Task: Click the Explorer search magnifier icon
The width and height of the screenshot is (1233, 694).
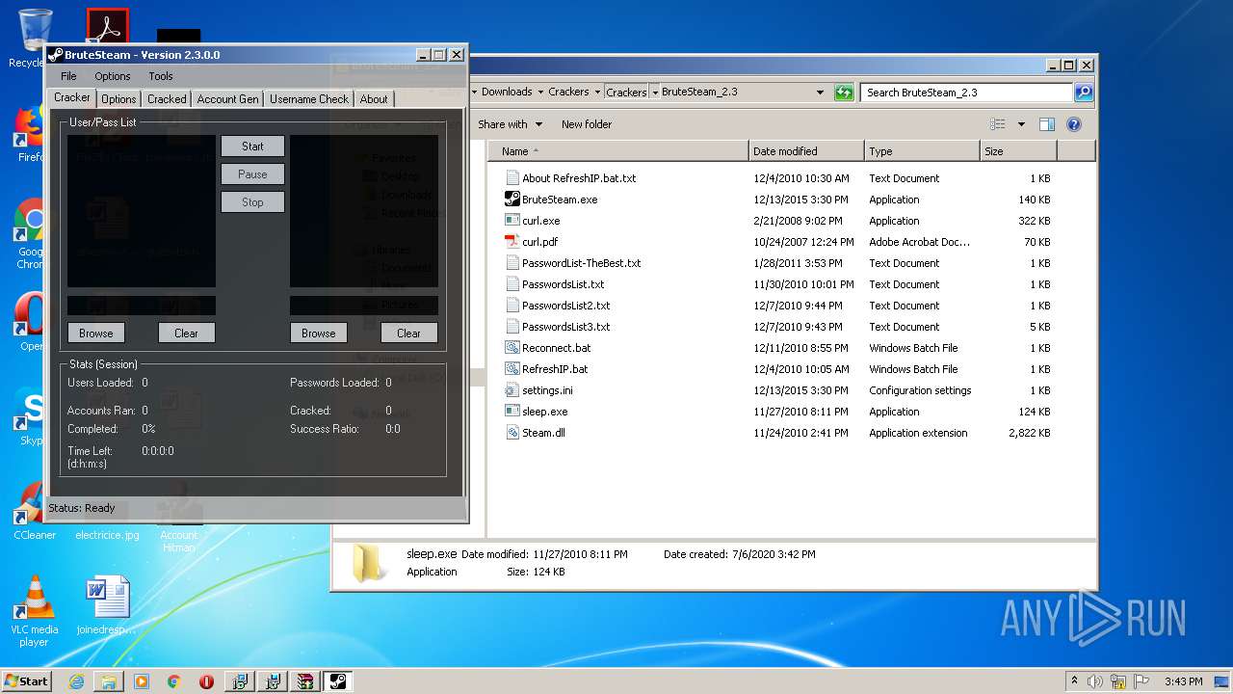Action: [x=1084, y=93]
